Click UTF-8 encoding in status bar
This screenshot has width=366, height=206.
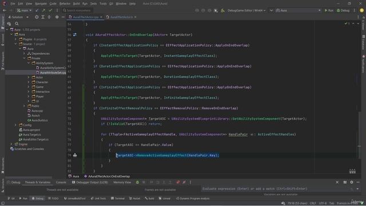point(323,204)
